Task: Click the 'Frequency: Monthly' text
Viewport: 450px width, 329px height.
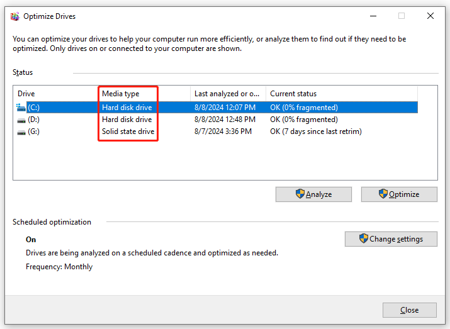Action: (59, 267)
